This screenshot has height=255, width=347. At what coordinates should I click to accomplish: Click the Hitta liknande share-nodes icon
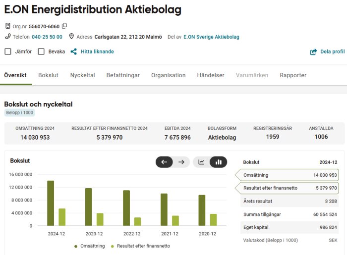[x=74, y=51]
